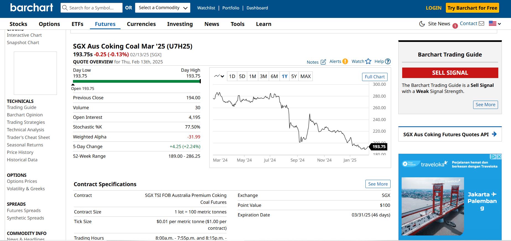Select the 1Y chart period
Image resolution: width=511 pixels, height=241 pixels.
coord(285,76)
